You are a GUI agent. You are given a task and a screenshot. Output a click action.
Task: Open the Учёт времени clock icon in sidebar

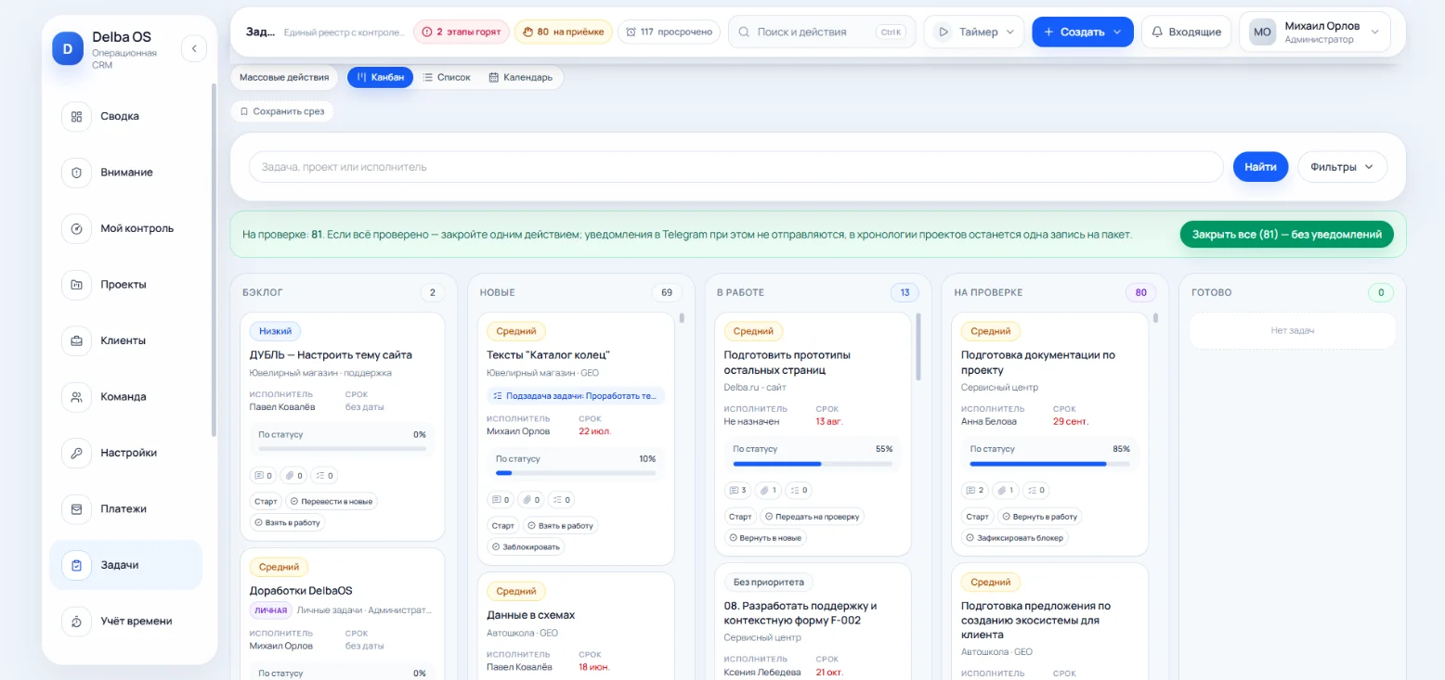point(76,622)
